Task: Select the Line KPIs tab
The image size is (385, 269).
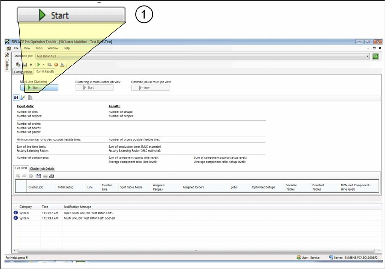Action: [21, 168]
